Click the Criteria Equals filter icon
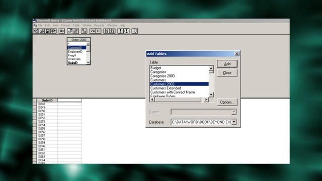The image size is (322, 181). 93,31
